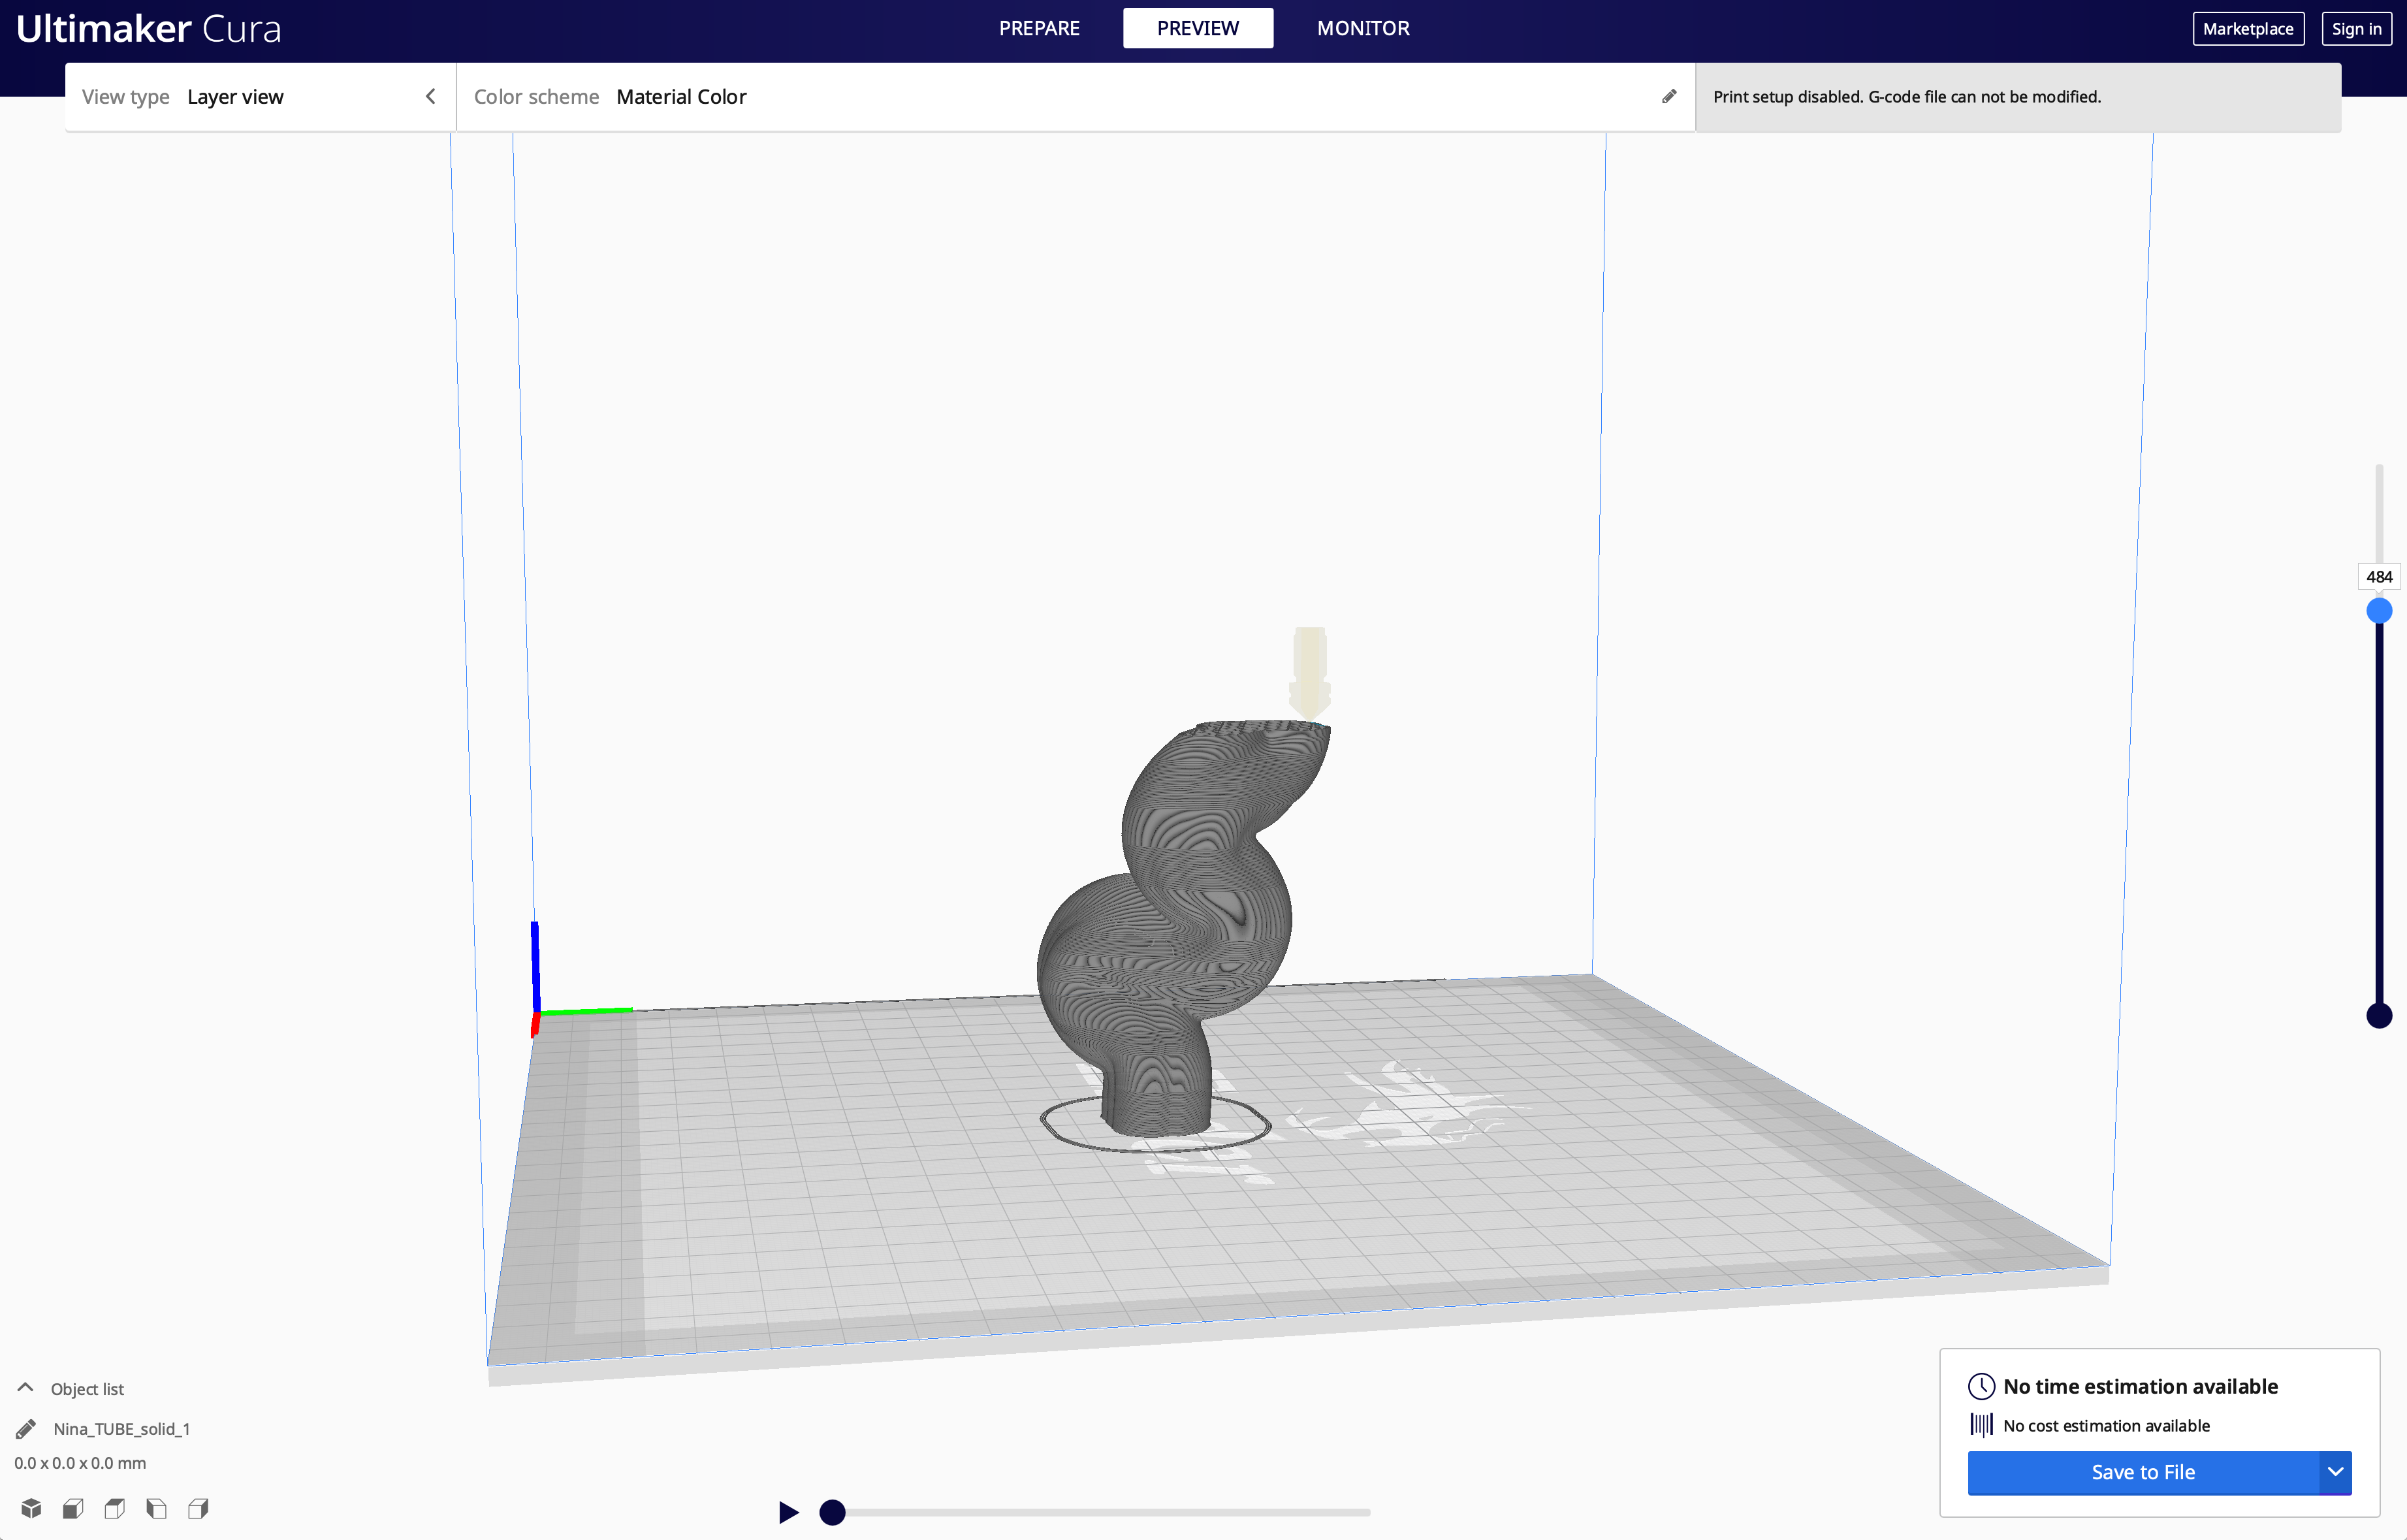This screenshot has width=2407, height=1540.
Task: Open the View type dropdown showing Layer view
Action: coord(260,97)
